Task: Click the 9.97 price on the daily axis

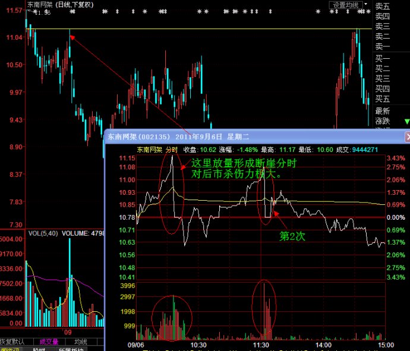Action: pyautogui.click(x=16, y=92)
